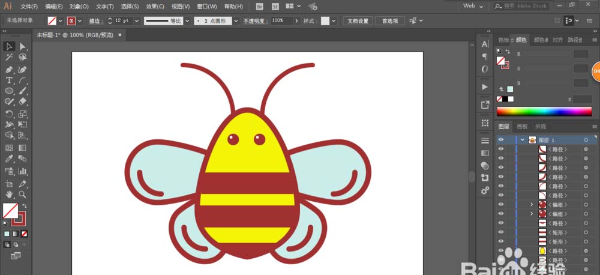This screenshot has height=275, width=600.
Task: Open the fill color dropdown in control bar
Action: coord(61,20)
